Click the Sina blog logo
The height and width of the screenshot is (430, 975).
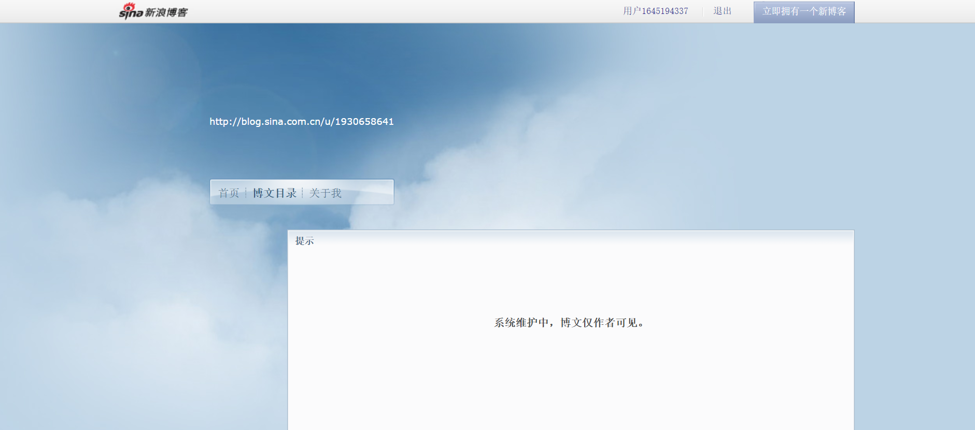pos(153,11)
